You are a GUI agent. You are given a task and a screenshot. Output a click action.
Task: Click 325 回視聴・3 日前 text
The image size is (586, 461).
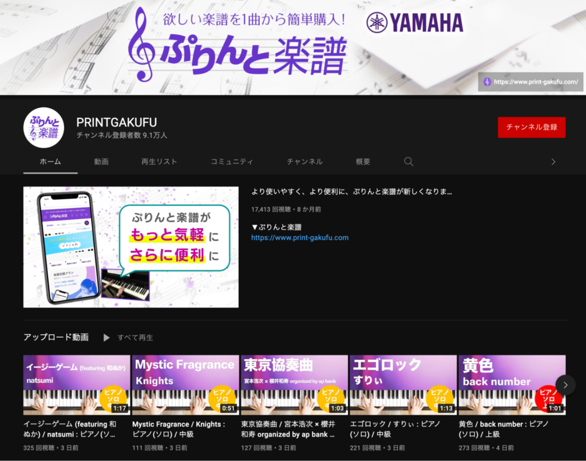click(51, 447)
